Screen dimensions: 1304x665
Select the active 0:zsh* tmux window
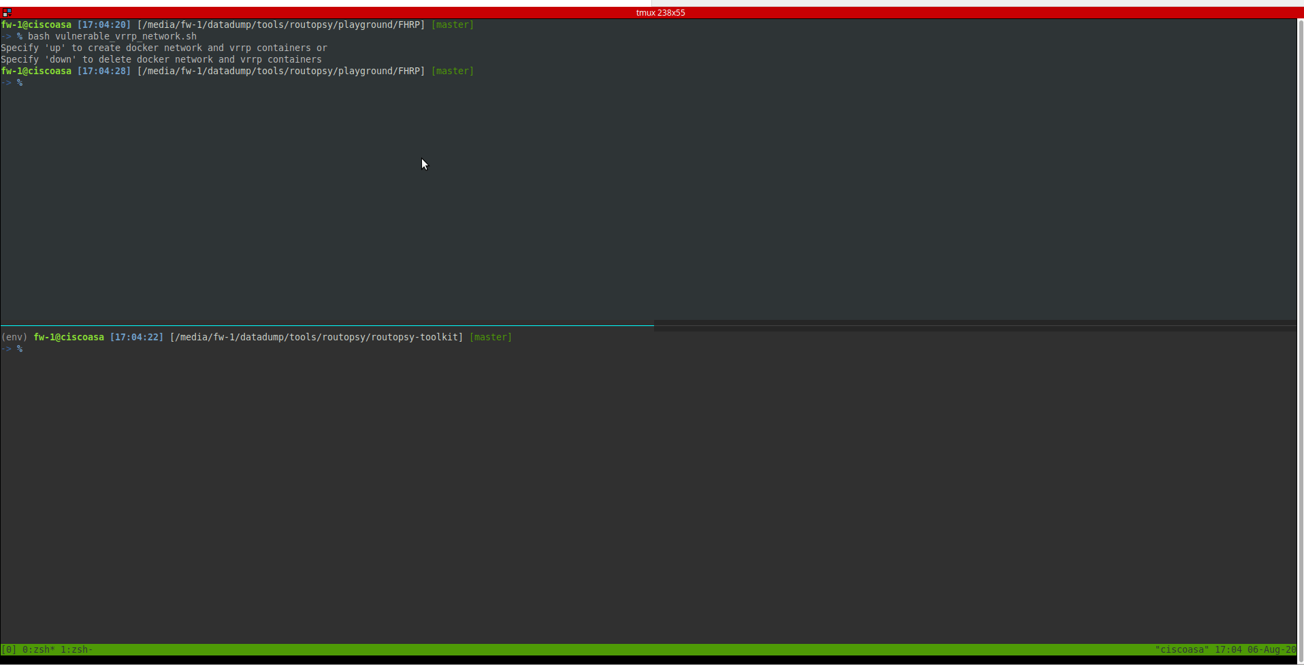(38, 649)
